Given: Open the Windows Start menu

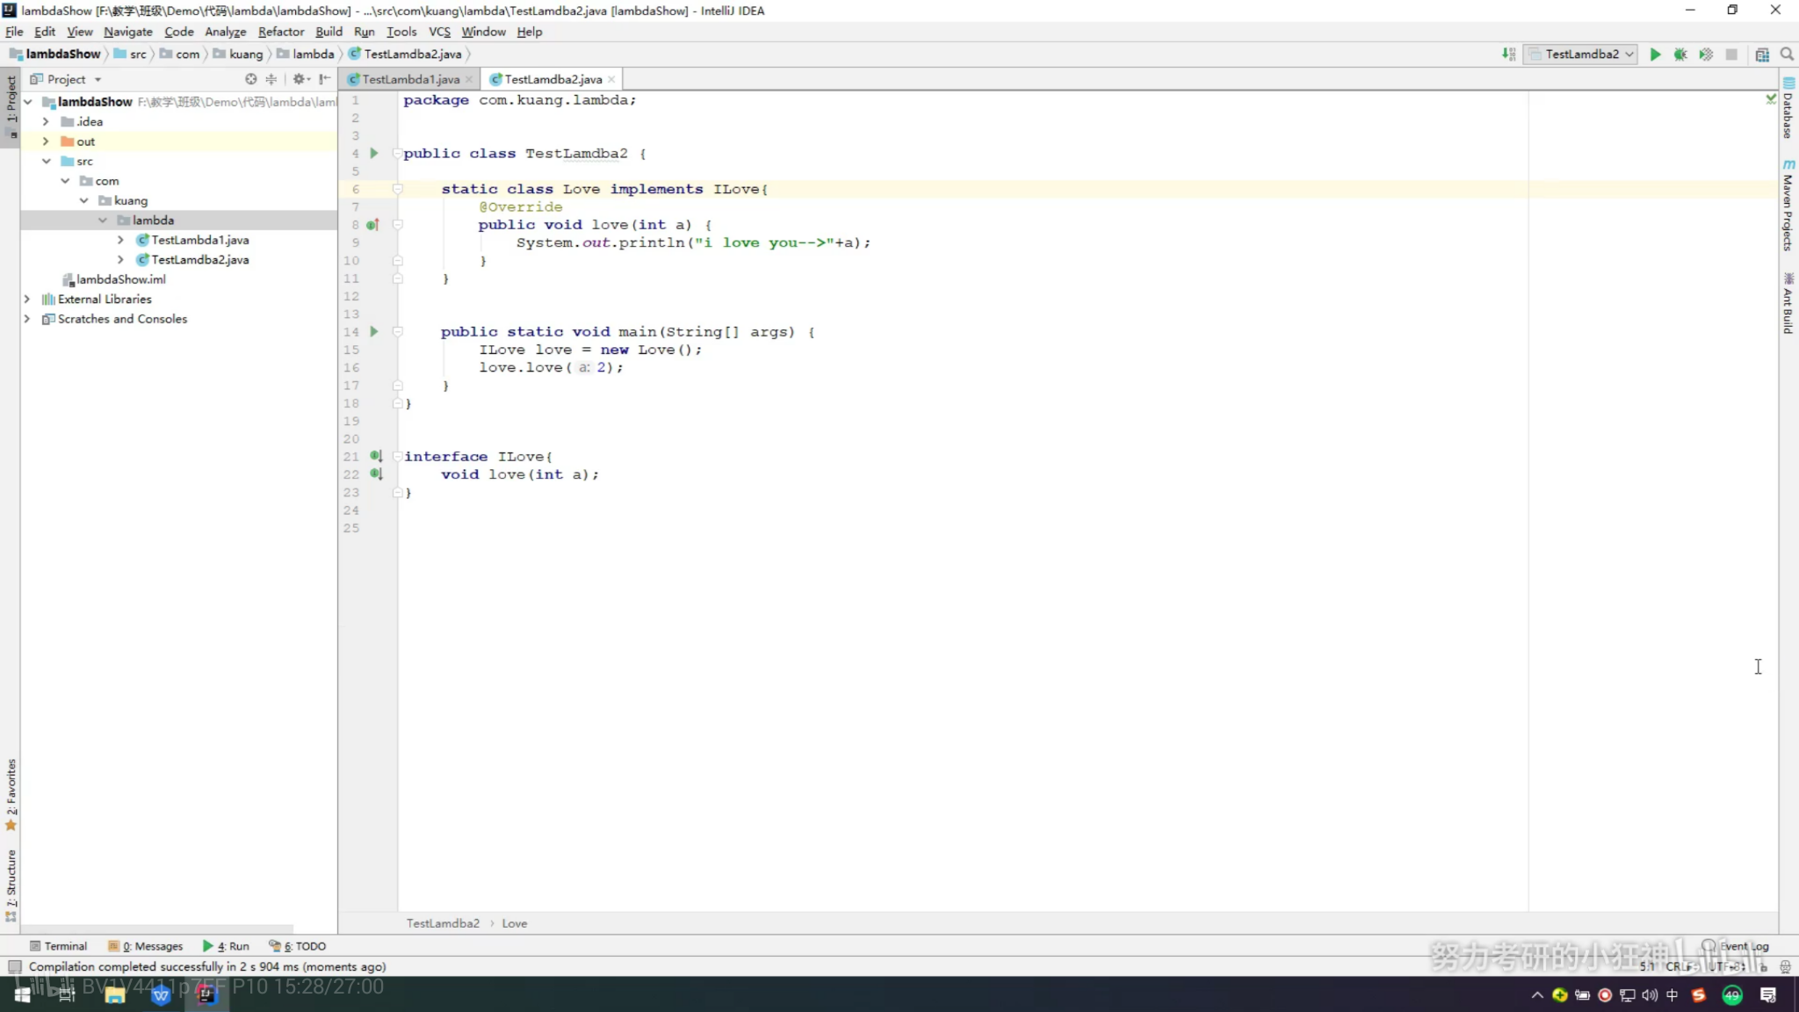Looking at the screenshot, I should tap(23, 994).
